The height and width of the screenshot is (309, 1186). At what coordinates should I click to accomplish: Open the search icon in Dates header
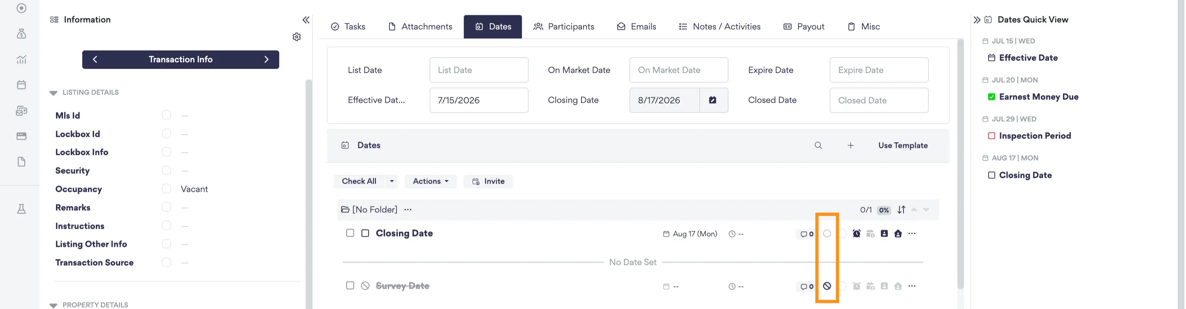(x=818, y=146)
